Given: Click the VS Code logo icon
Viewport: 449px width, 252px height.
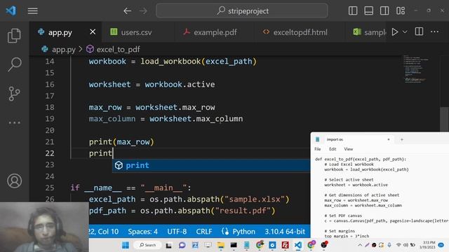Looking at the screenshot, I should click(11, 11).
